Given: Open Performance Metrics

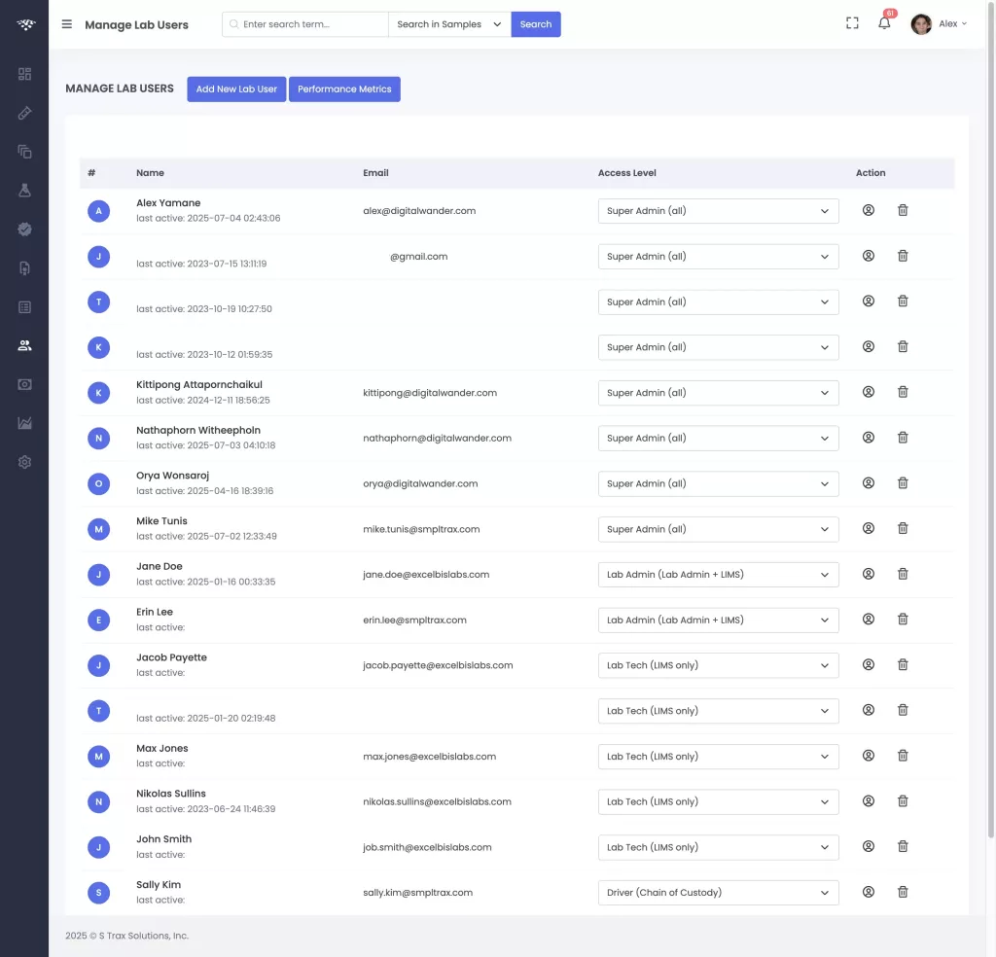Looking at the screenshot, I should click(x=344, y=89).
